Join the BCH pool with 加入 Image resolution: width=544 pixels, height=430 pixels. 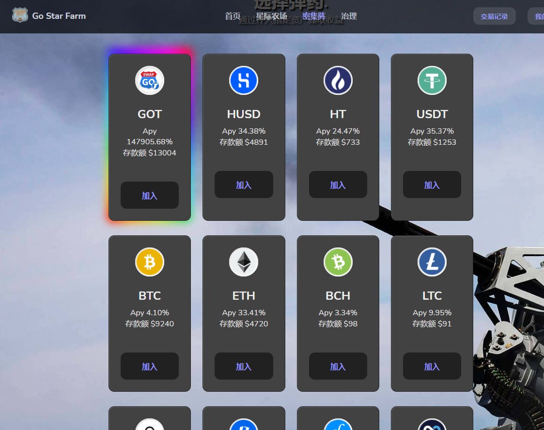point(338,366)
